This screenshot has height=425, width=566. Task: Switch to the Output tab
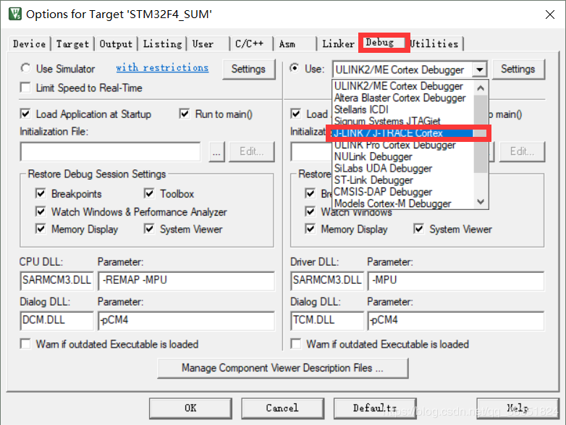[116, 44]
